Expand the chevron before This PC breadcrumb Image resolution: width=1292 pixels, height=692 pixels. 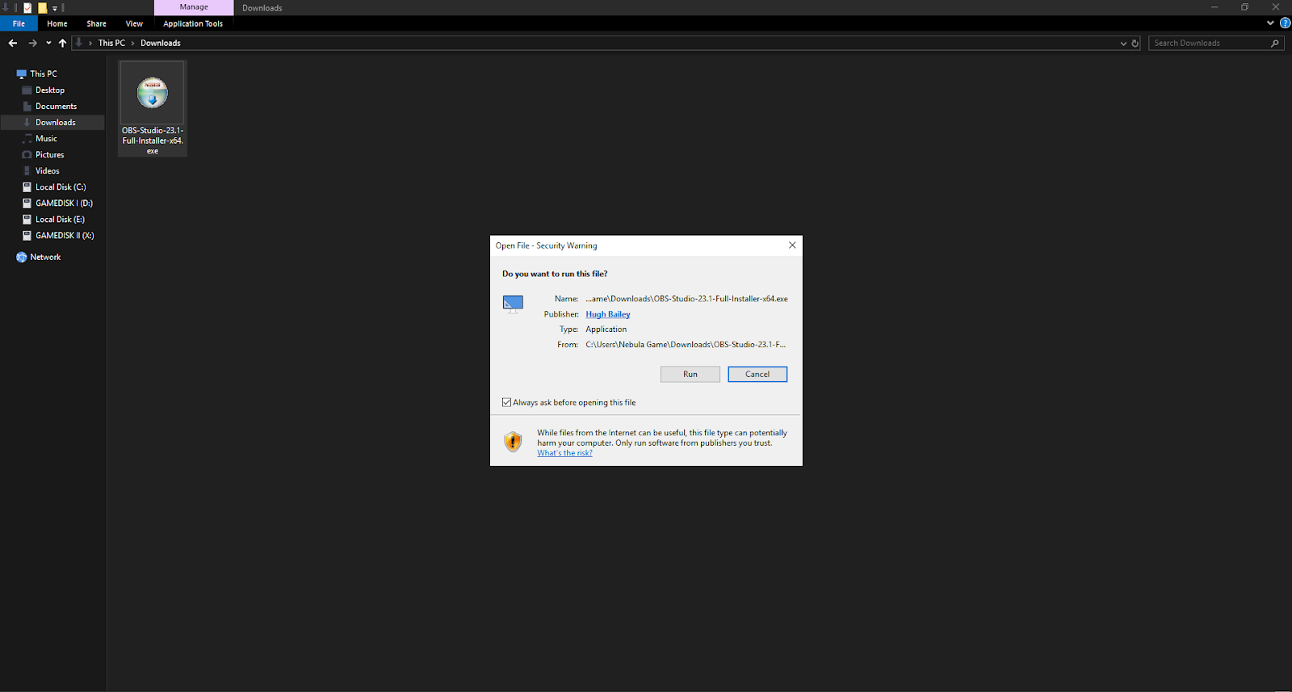click(90, 44)
